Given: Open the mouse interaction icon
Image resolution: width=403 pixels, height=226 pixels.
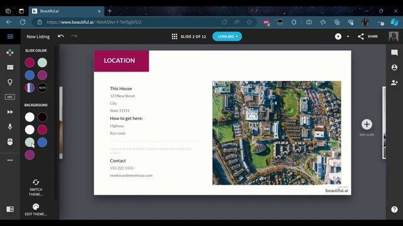Looking at the screenshot, I should point(10,141).
